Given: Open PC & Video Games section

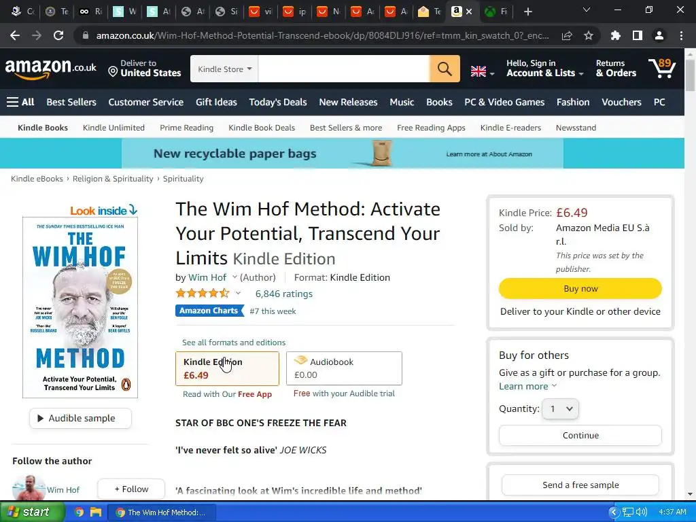Looking at the screenshot, I should pyautogui.click(x=504, y=102).
